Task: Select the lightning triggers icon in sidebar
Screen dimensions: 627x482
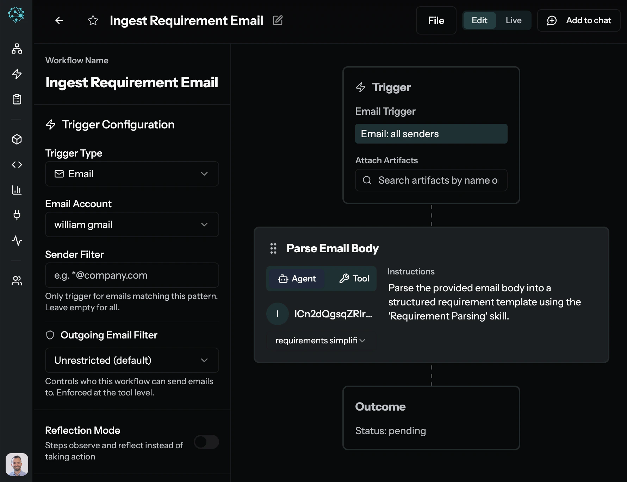Action: (17, 74)
